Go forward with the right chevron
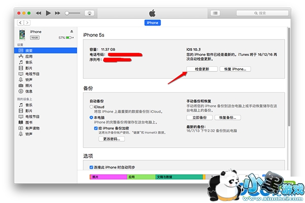The image size is (305, 203). coord(27,23)
